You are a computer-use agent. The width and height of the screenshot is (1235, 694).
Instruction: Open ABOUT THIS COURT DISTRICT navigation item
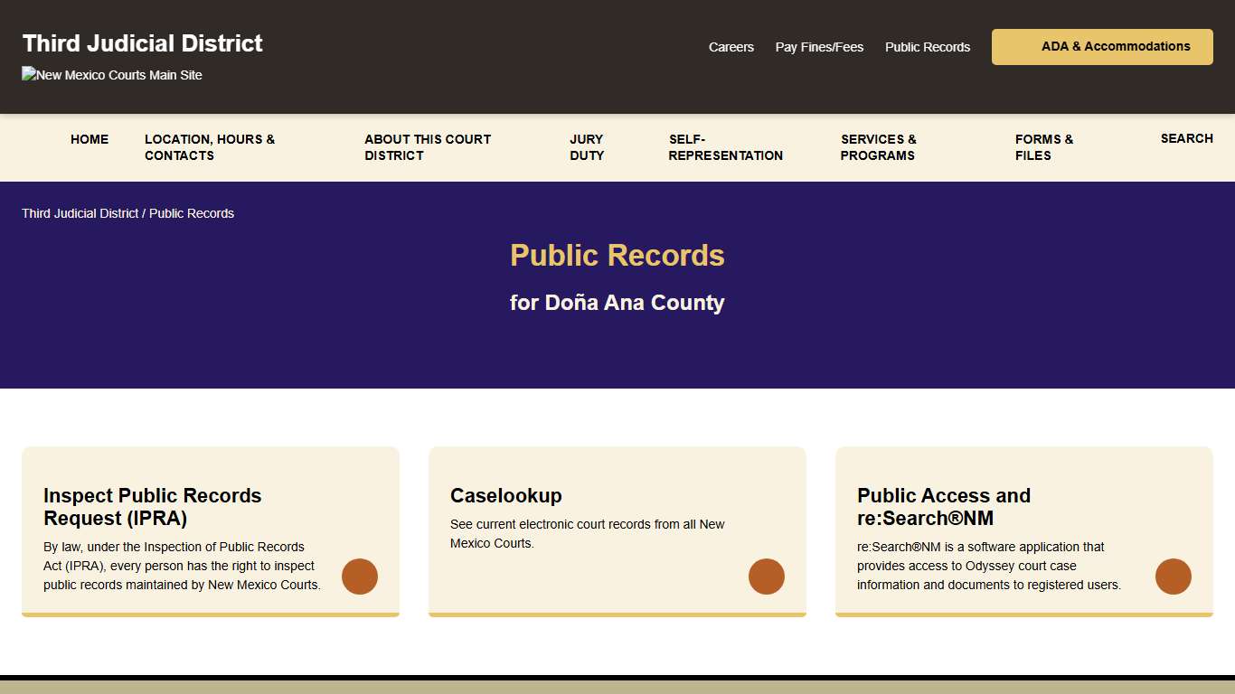coord(428,147)
